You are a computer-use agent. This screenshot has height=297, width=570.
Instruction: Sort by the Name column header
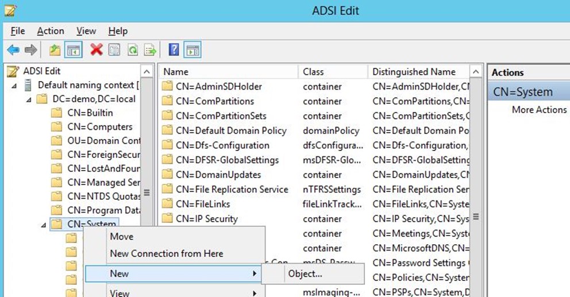[228, 72]
